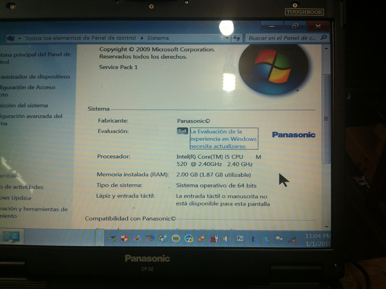Click the double chevron at address bar start
Image resolution: width=386 pixels, height=289 pixels.
click(19, 38)
